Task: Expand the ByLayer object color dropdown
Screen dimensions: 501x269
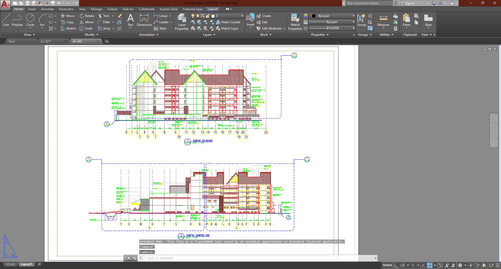Action: 353,16
